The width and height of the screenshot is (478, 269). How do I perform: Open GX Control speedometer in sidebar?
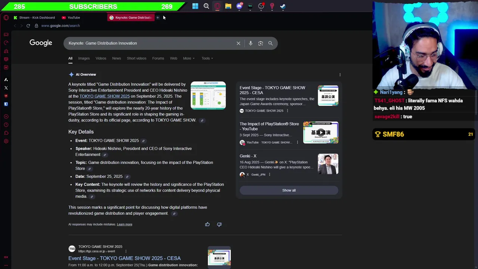pos(6,43)
